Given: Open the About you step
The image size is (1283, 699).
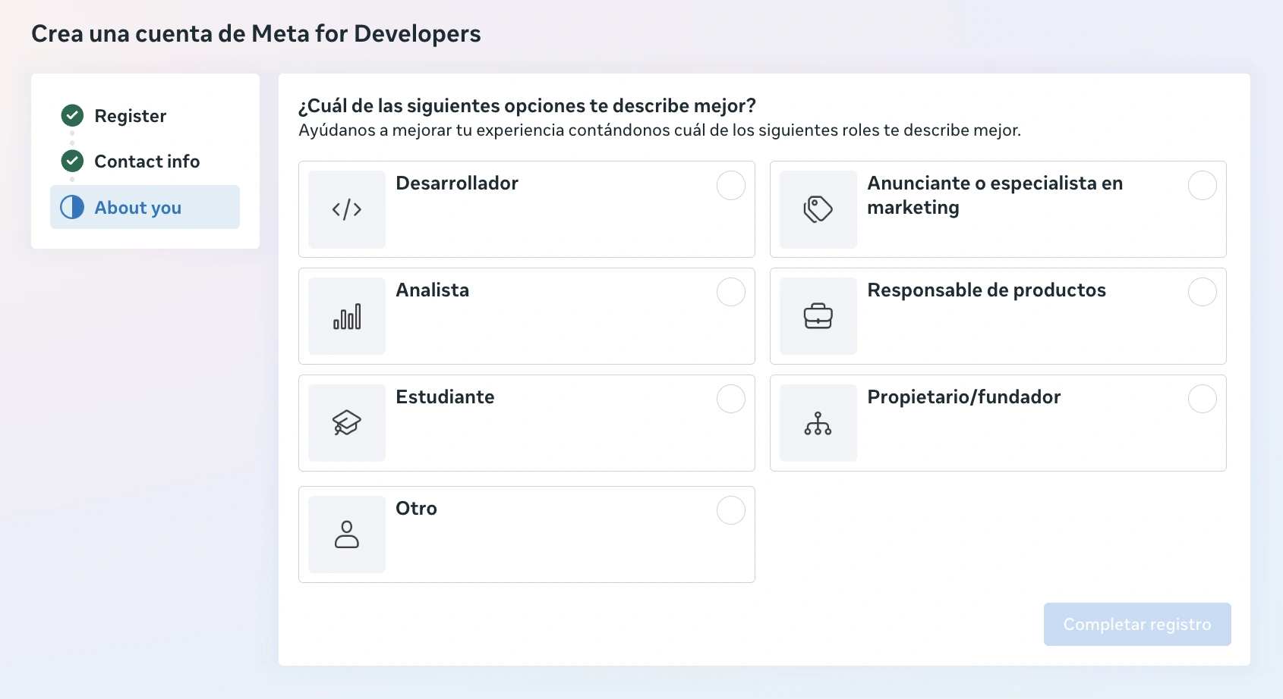Looking at the screenshot, I should point(145,207).
